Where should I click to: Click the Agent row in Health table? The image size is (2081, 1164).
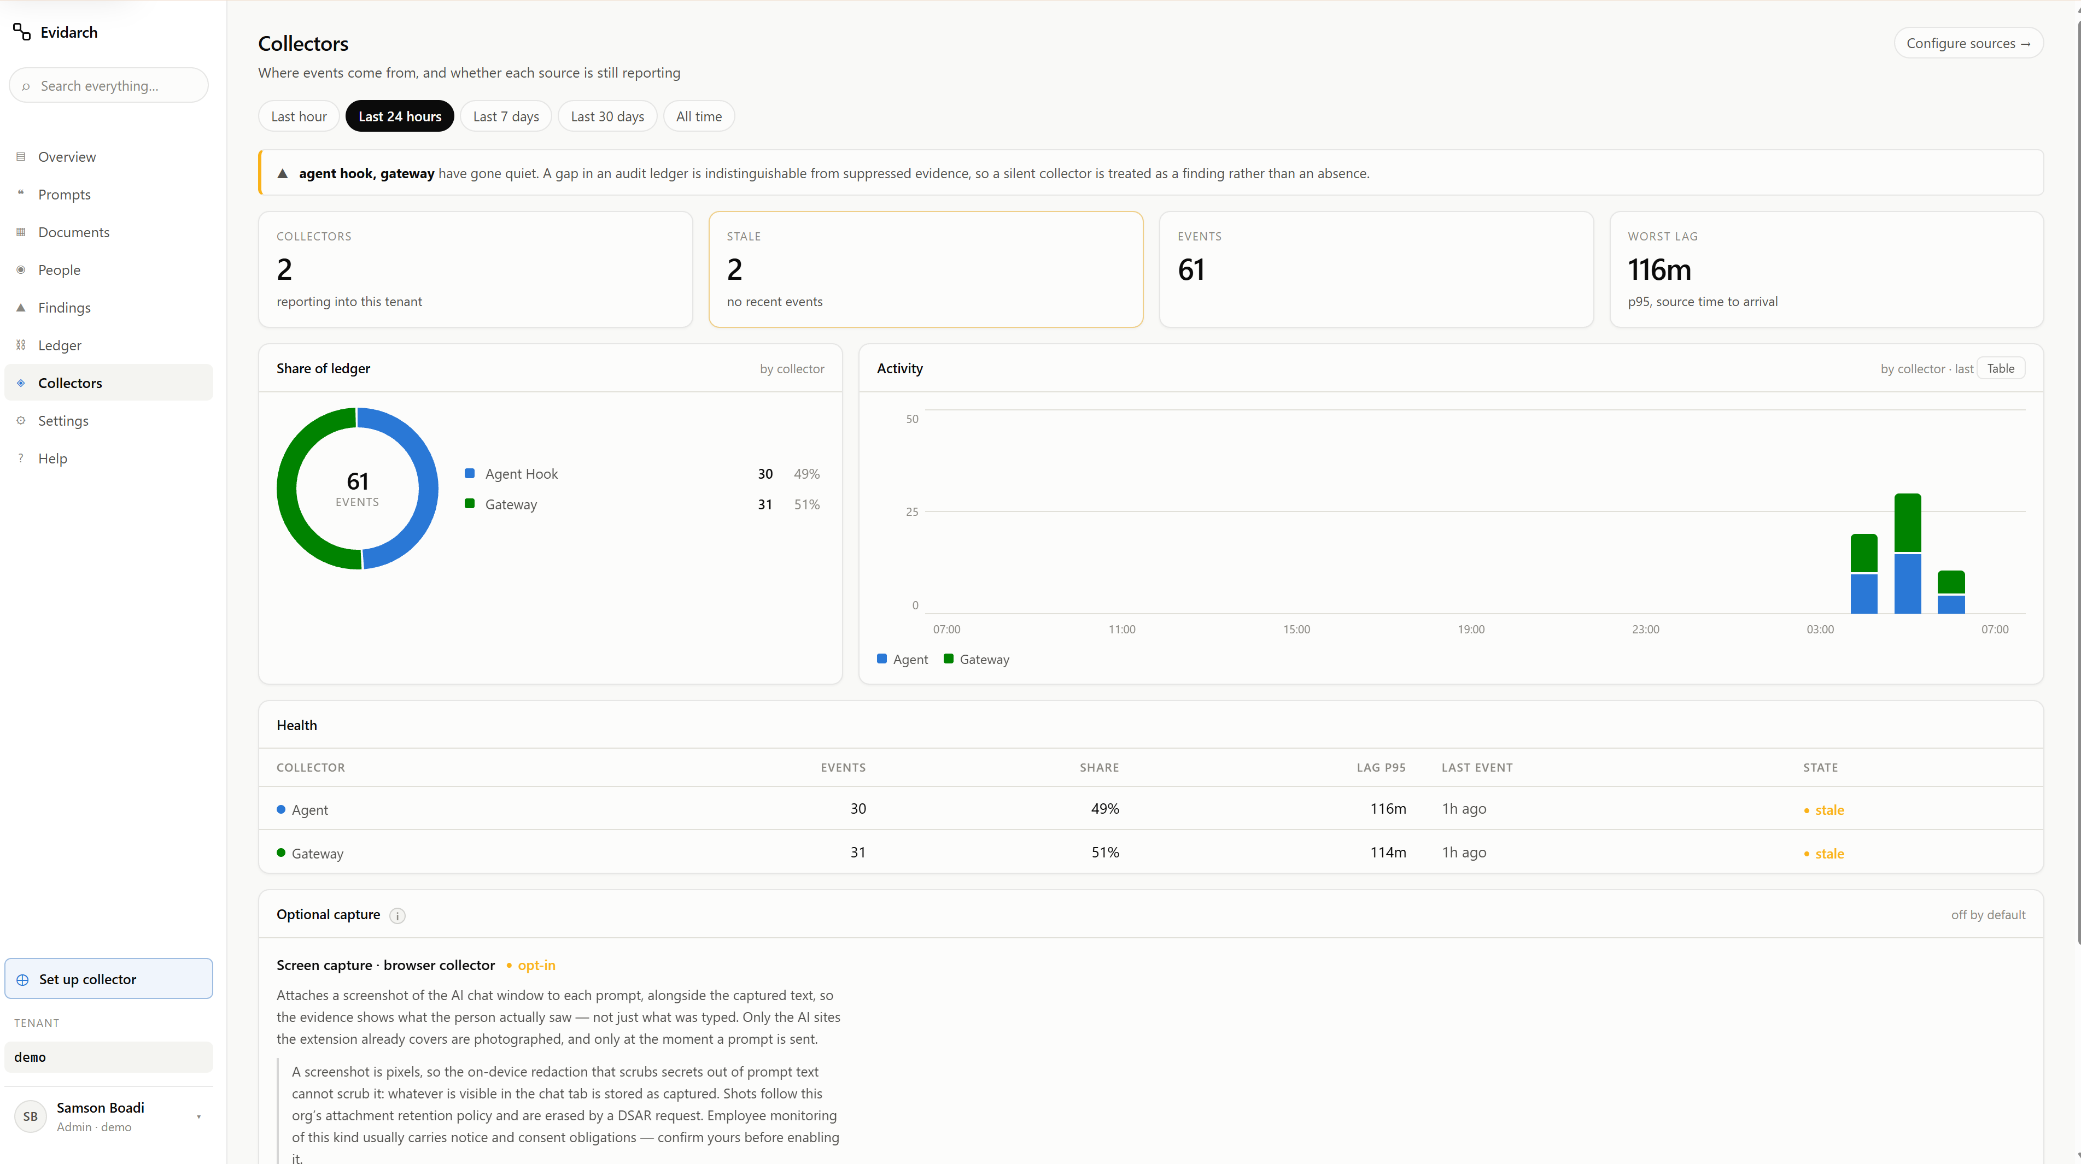(1150, 809)
